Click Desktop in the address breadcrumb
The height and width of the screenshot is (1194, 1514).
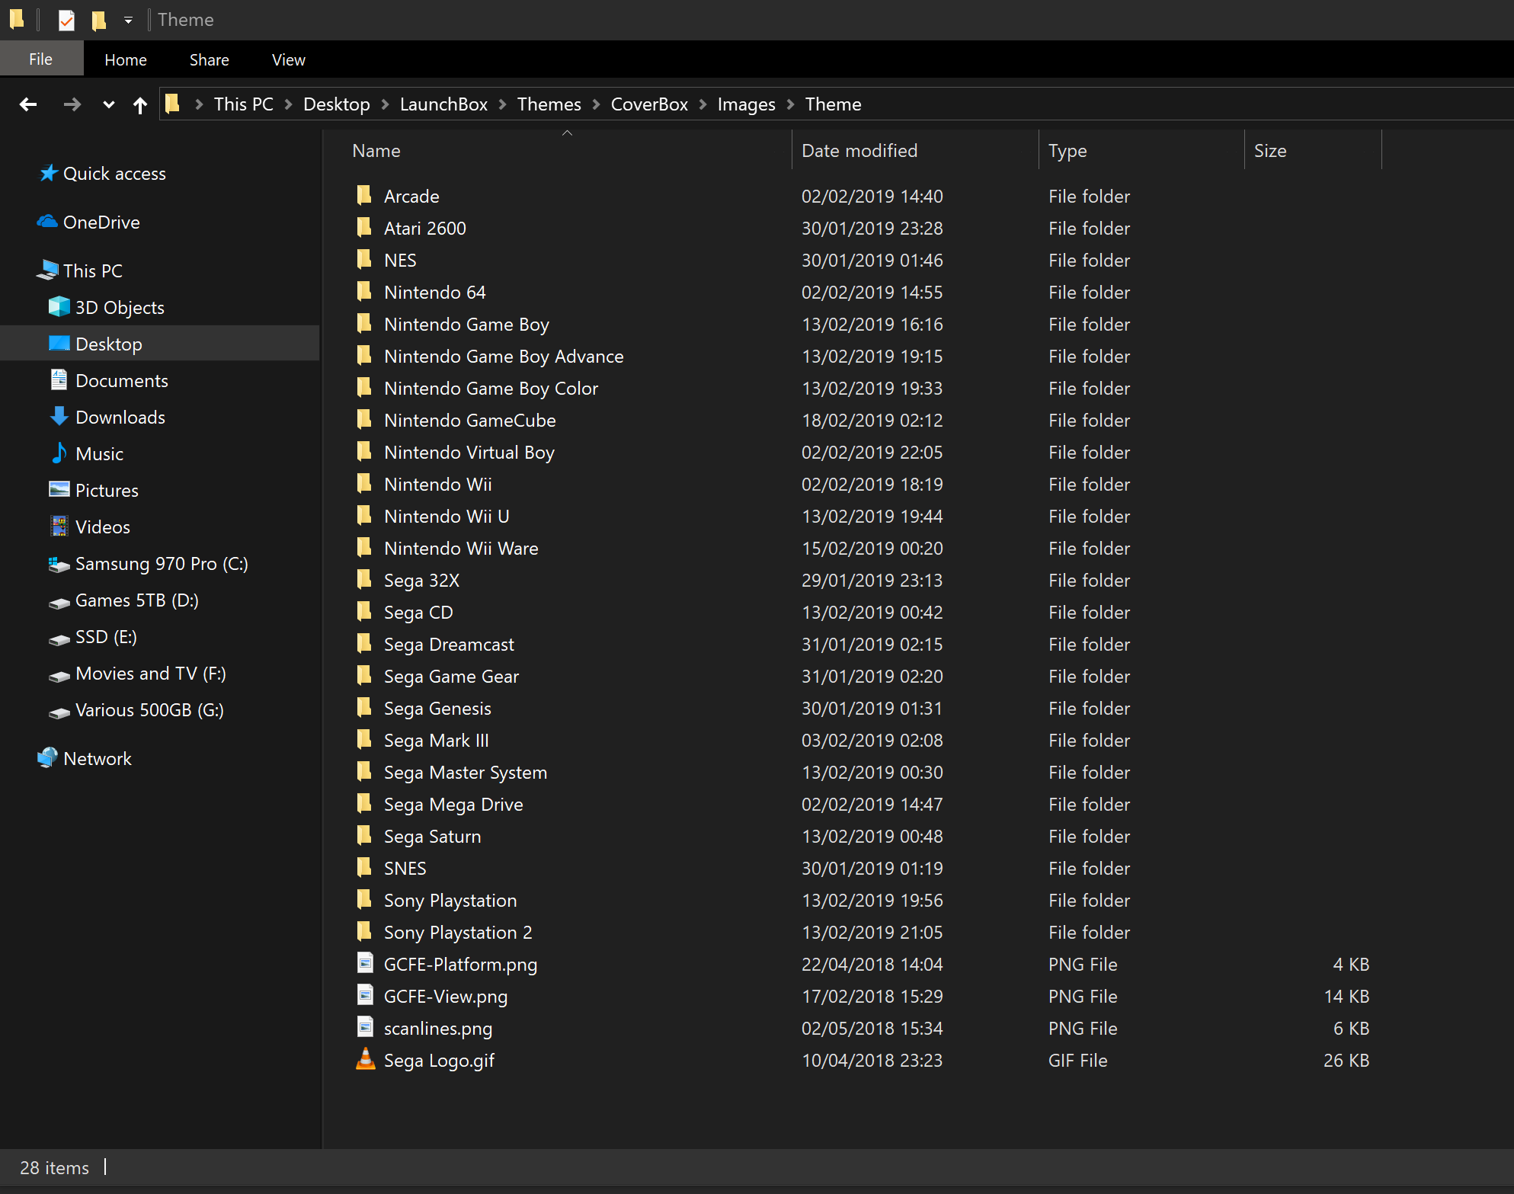point(336,104)
